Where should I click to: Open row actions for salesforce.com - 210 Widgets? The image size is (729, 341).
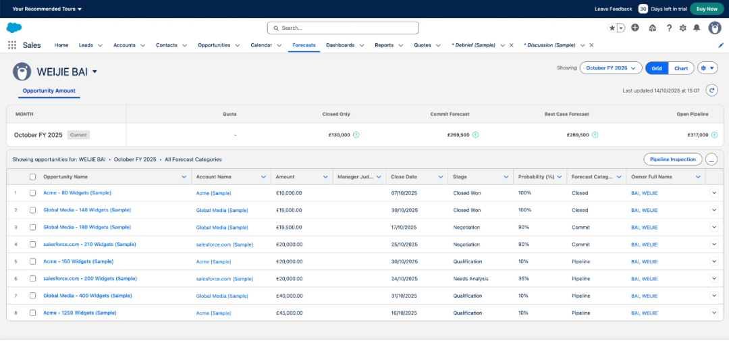[714, 244]
